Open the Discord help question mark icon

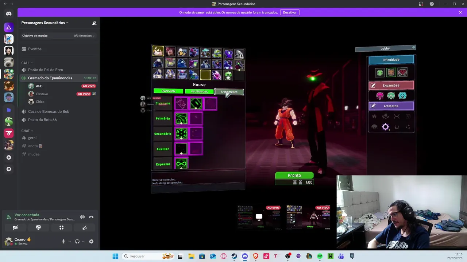pyautogui.click(x=432, y=4)
